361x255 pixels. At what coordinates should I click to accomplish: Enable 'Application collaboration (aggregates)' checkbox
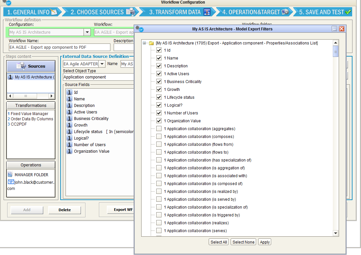click(159, 128)
